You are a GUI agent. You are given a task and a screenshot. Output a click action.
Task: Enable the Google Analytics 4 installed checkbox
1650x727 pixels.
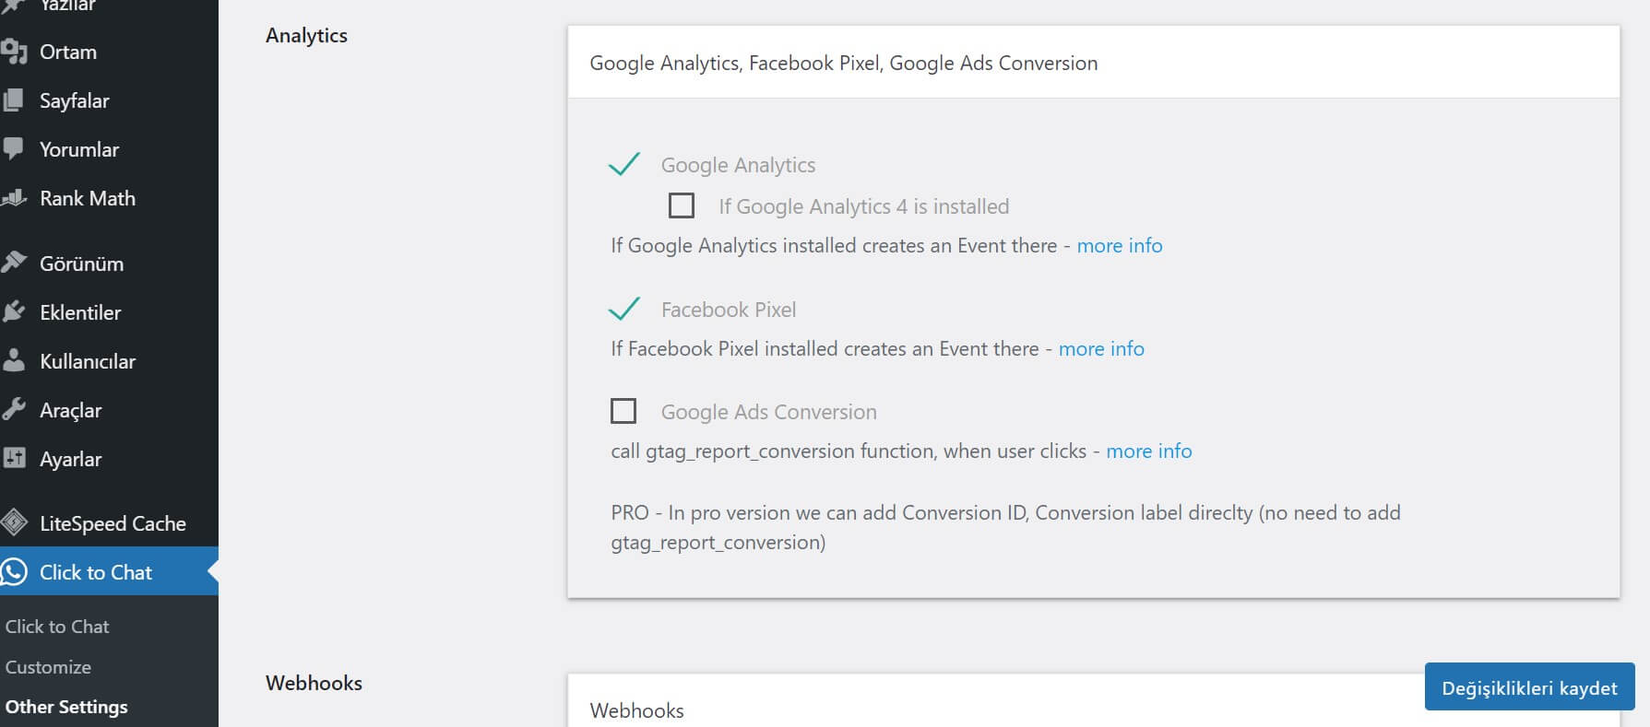[682, 205]
